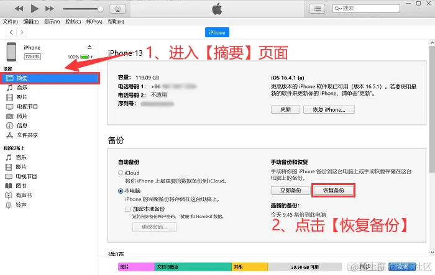Click the 119.09 GB capacity value

tap(147, 78)
